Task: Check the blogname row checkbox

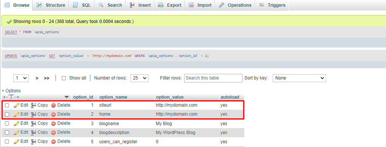Action: 7,123
